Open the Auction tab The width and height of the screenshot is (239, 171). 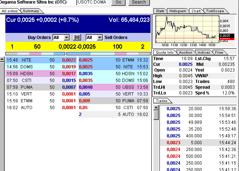click(x=185, y=53)
